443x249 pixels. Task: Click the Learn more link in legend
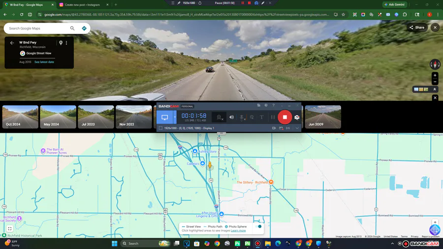coord(238,231)
